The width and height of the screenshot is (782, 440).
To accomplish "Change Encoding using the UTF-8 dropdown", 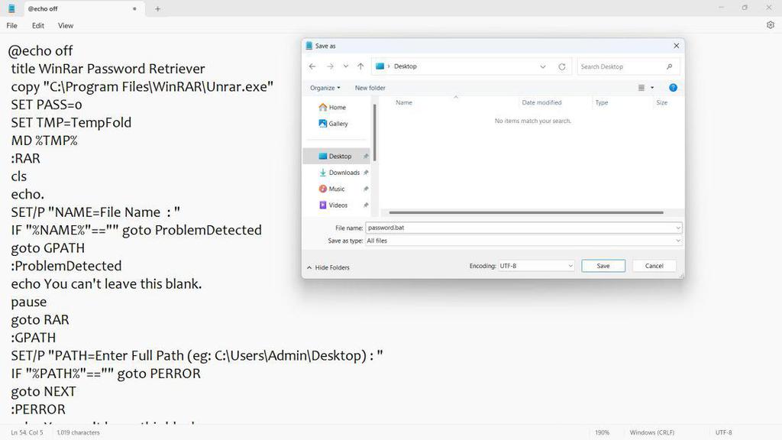I will click(536, 265).
